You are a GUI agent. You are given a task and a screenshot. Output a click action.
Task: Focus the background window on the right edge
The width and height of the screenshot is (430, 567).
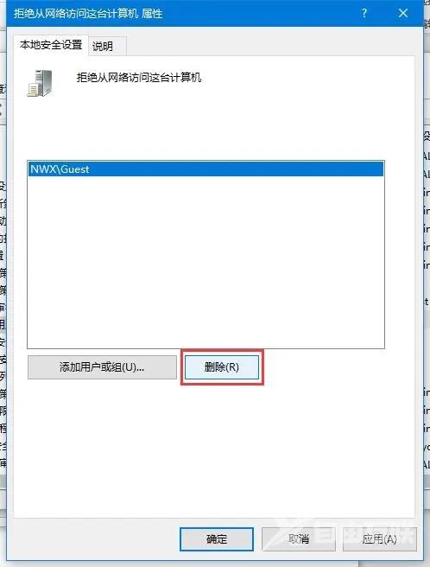(427, 290)
